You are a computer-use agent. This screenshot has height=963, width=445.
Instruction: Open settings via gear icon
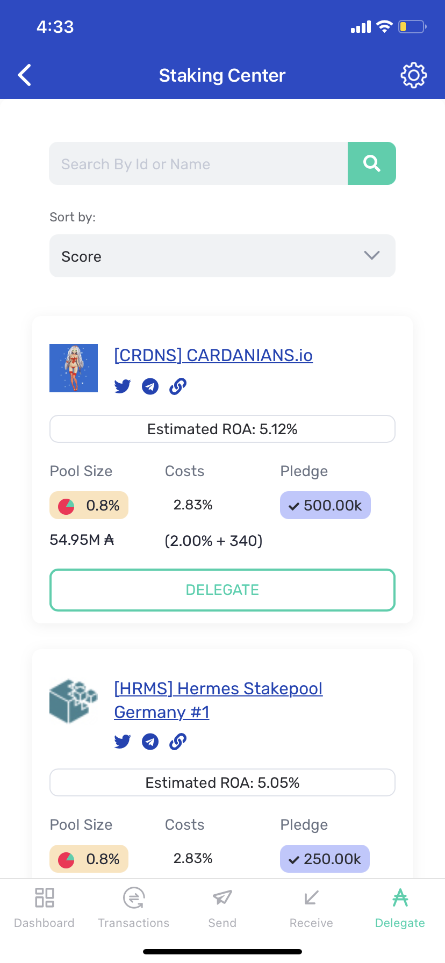coord(413,75)
